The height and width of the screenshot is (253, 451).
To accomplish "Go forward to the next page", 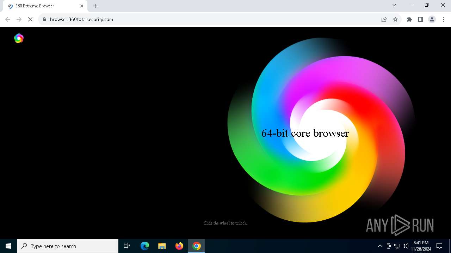I will tap(19, 19).
